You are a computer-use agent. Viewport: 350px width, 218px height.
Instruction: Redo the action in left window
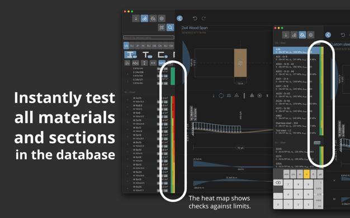pyautogui.click(x=204, y=18)
